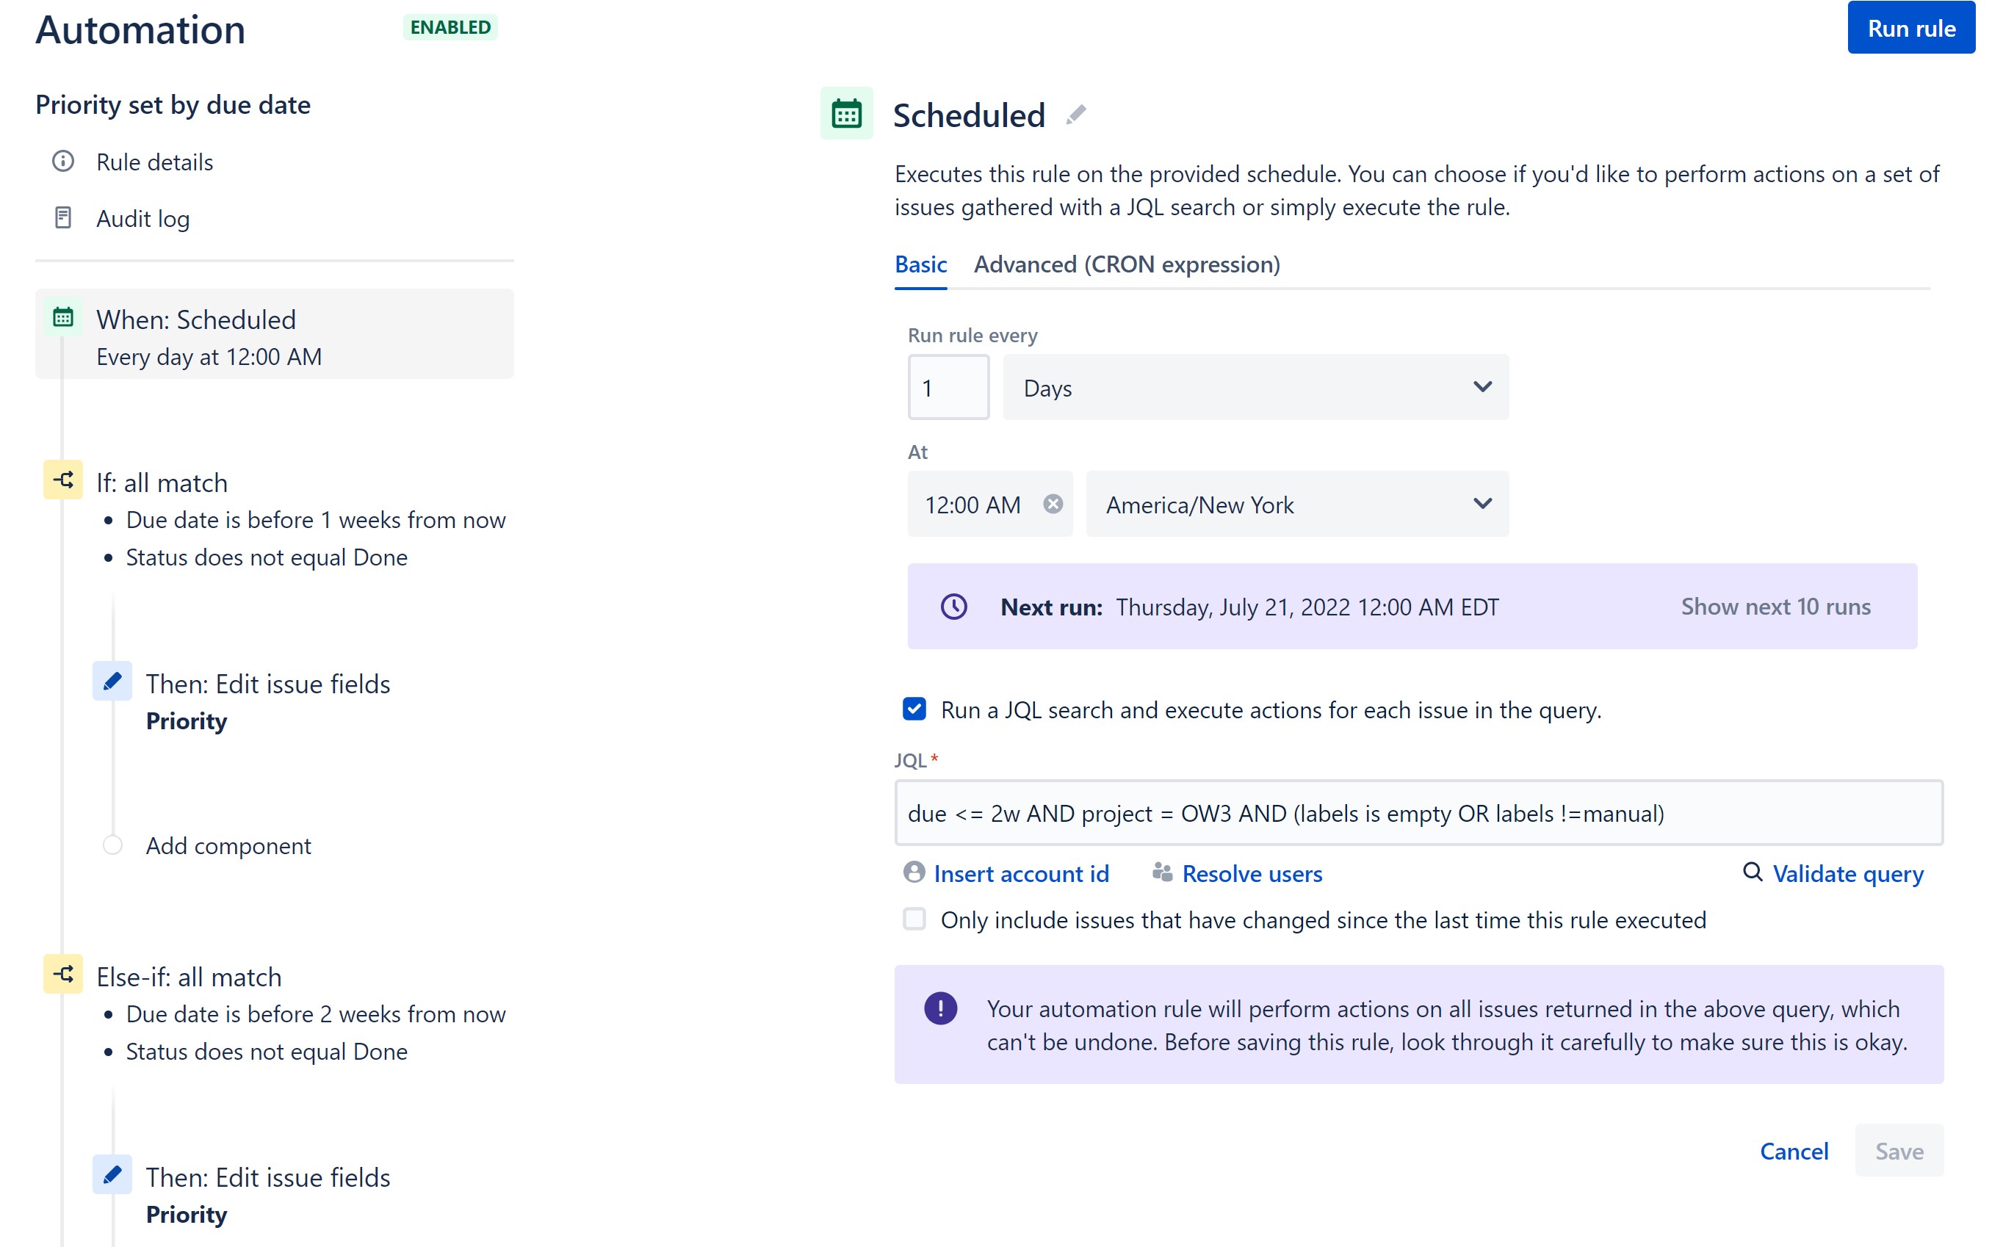This screenshot has width=2003, height=1247.
Task: Show next 10 runs of the schedule
Action: click(1775, 606)
